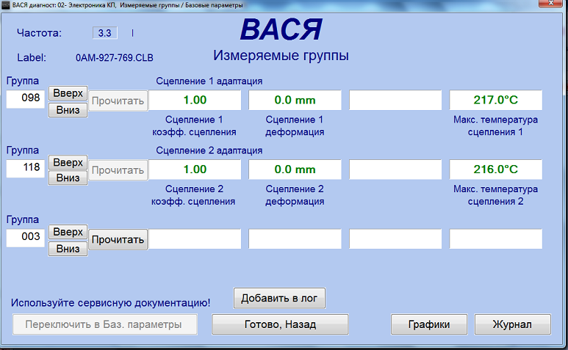Click Переключить в Баз. параметры button

click(105, 324)
